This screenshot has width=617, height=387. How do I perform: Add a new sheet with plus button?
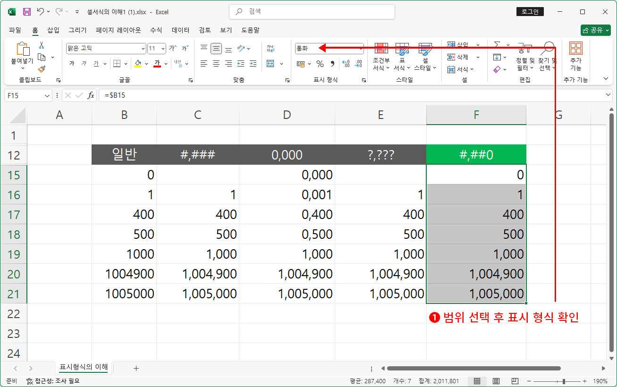click(x=136, y=368)
